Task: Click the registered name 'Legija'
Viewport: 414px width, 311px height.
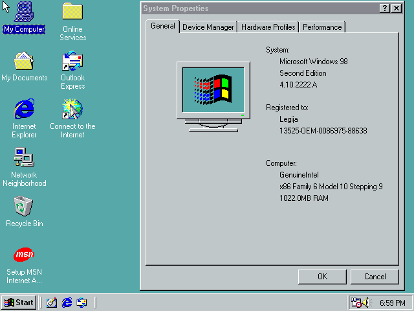Action: click(x=289, y=119)
